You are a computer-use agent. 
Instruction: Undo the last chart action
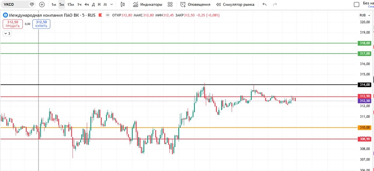[264, 4]
